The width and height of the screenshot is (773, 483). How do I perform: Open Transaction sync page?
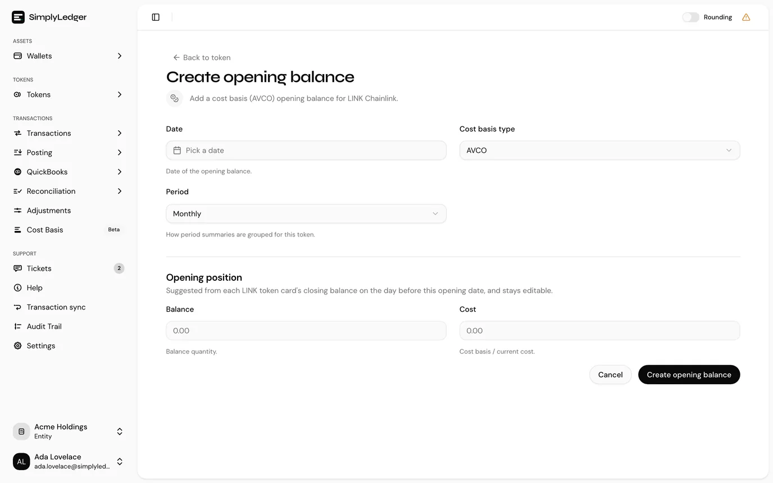click(69, 307)
